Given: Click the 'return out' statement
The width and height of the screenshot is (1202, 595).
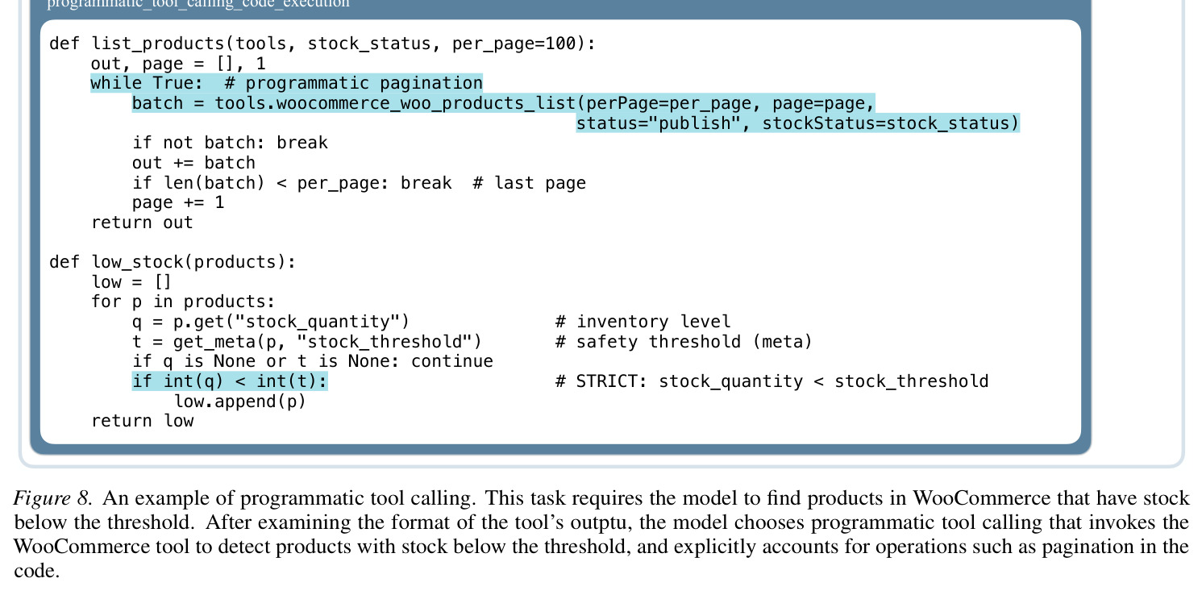Looking at the screenshot, I should pyautogui.click(x=142, y=223).
